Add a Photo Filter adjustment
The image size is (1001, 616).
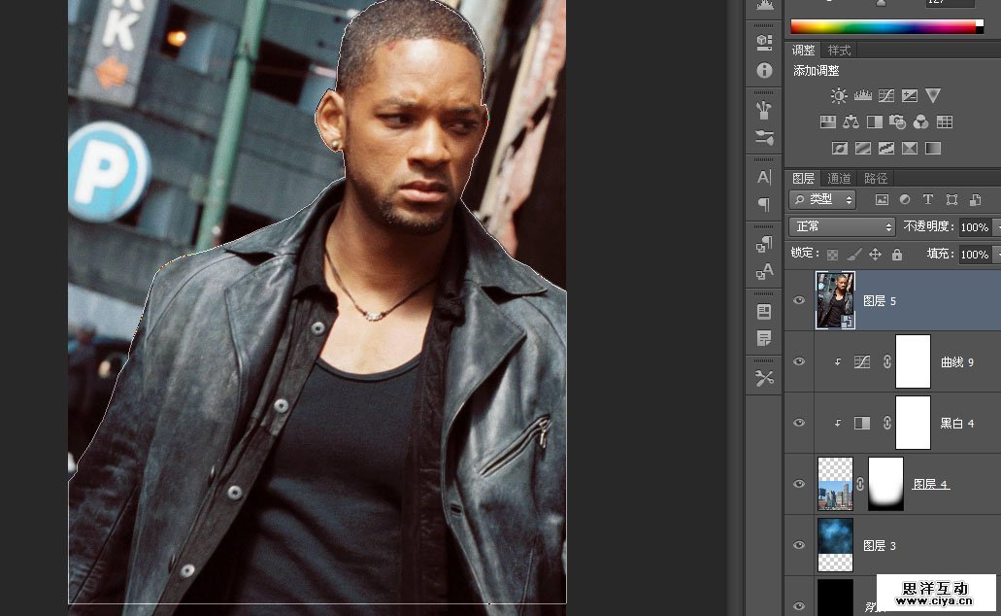tap(898, 121)
